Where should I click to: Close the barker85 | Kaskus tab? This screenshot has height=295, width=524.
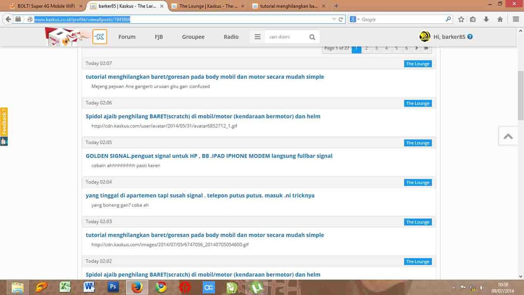pos(162,6)
